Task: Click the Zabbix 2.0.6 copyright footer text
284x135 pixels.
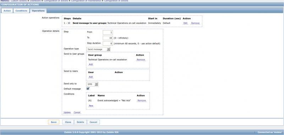Action: 92,132
